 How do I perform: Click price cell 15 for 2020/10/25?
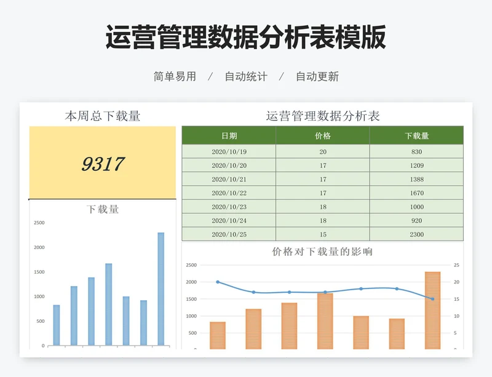coord(322,234)
